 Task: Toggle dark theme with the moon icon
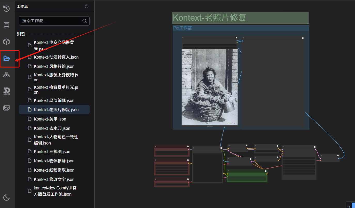(x=6, y=198)
